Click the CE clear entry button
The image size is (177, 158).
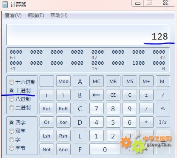[113, 95]
